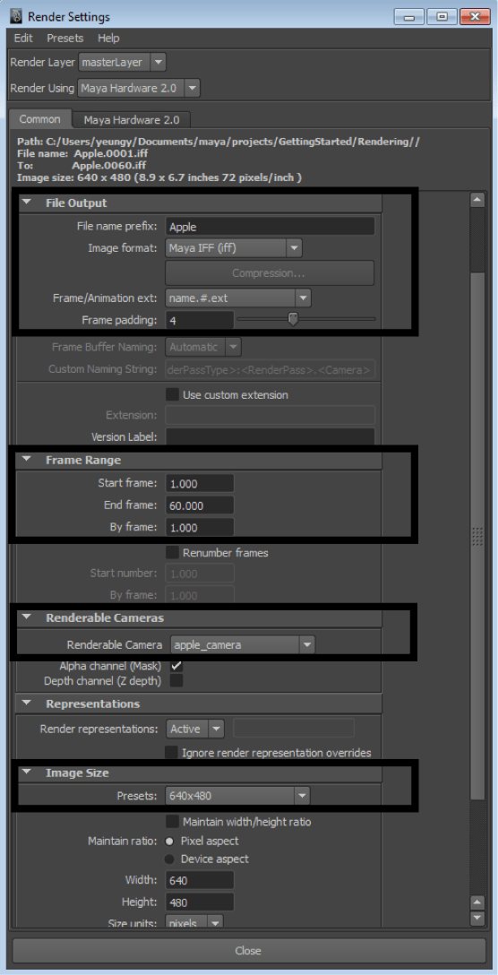Open the Frame/Animation ext dropdown
Viewport: 498px width, 975px height.
[238, 298]
